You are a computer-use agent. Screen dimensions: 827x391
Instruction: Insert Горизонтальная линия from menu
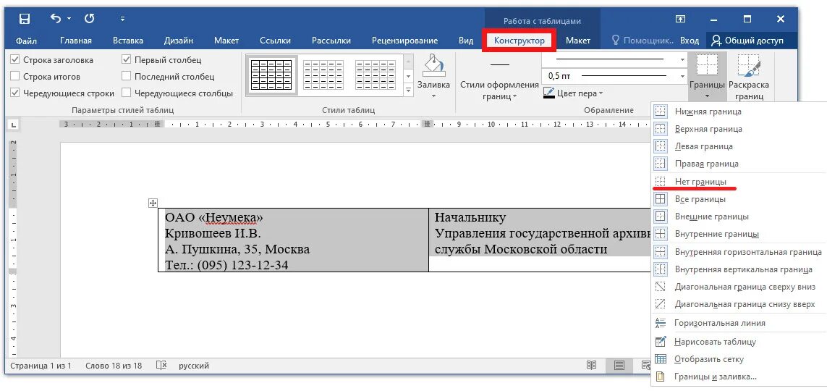pos(739,323)
